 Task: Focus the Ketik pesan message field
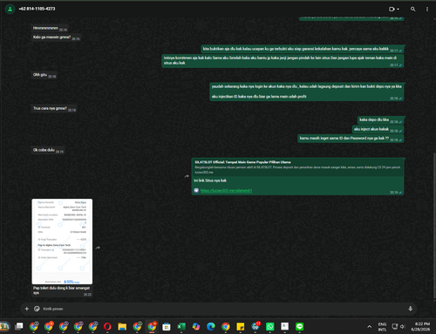[x=224, y=309]
